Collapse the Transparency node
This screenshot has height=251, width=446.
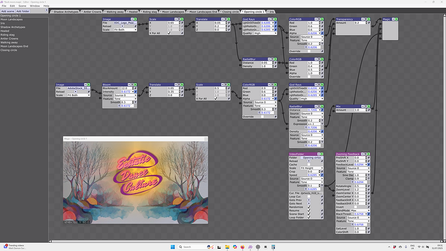362,19
